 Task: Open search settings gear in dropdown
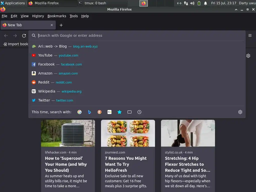[x=240, y=112]
